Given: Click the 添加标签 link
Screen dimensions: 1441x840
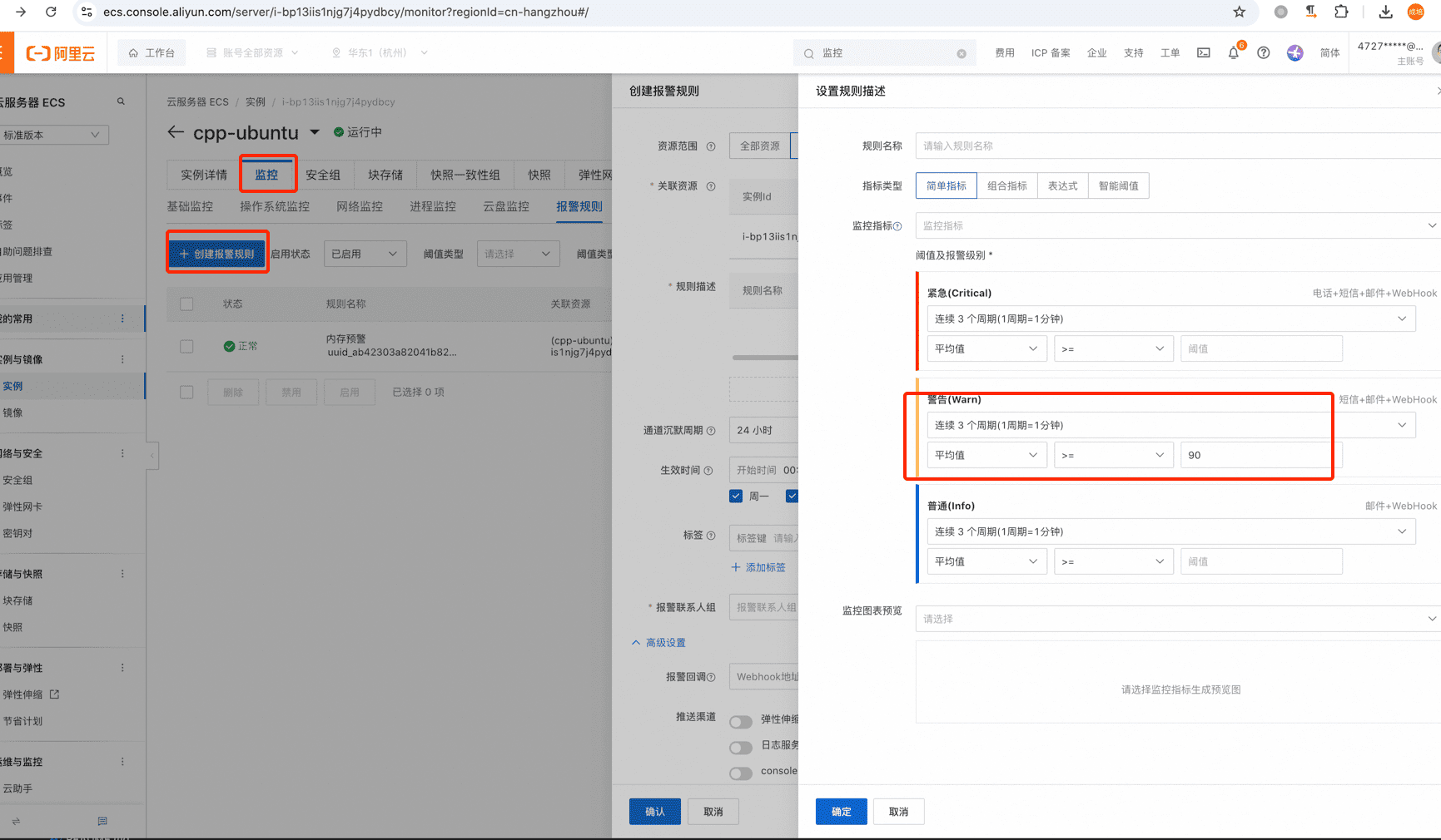Looking at the screenshot, I should tap(758, 567).
